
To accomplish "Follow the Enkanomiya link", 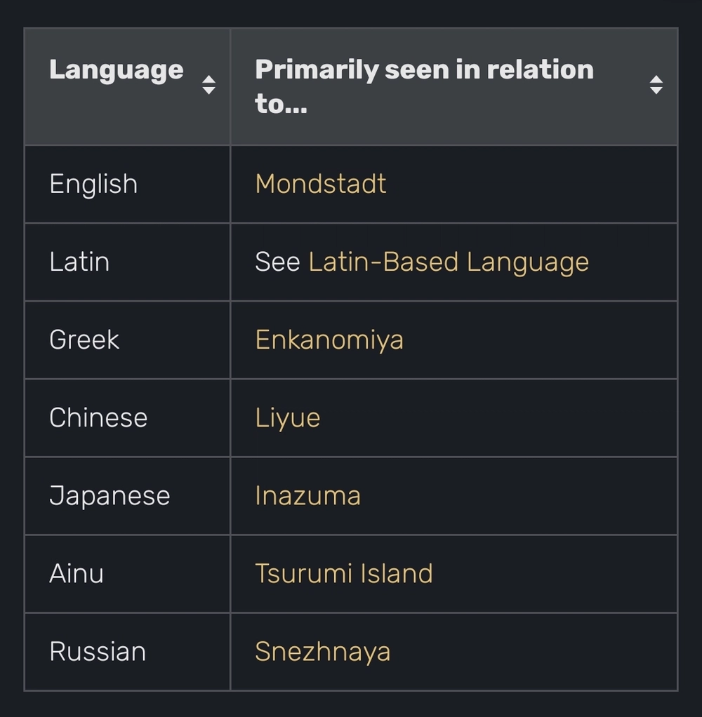I will (329, 340).
